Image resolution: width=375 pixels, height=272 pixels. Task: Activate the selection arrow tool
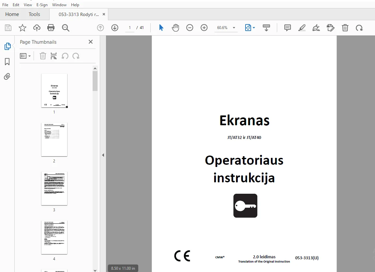161,28
